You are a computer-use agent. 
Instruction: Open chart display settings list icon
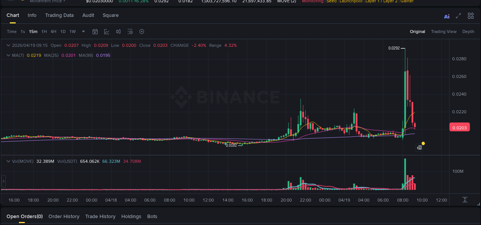point(130,31)
